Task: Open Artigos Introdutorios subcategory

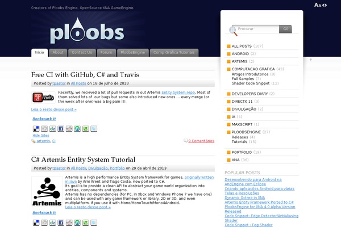Action: [x=250, y=74]
